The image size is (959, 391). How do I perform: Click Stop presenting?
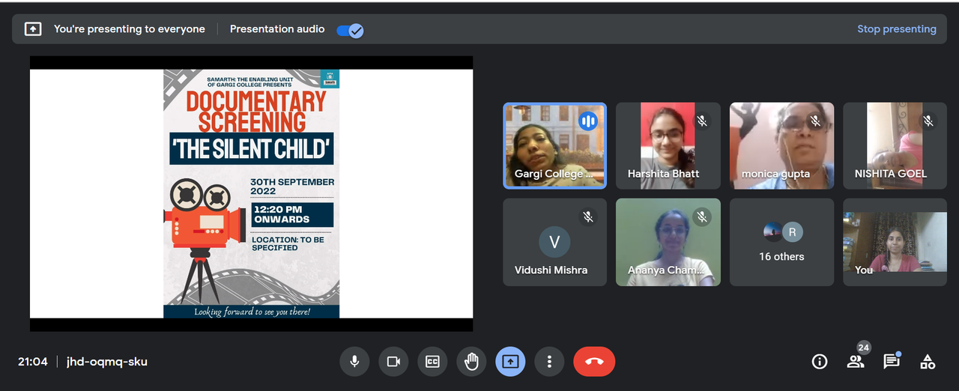coord(897,29)
